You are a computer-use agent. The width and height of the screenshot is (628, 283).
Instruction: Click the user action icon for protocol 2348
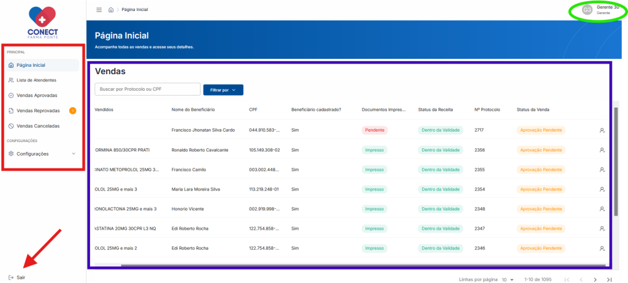coord(602,209)
